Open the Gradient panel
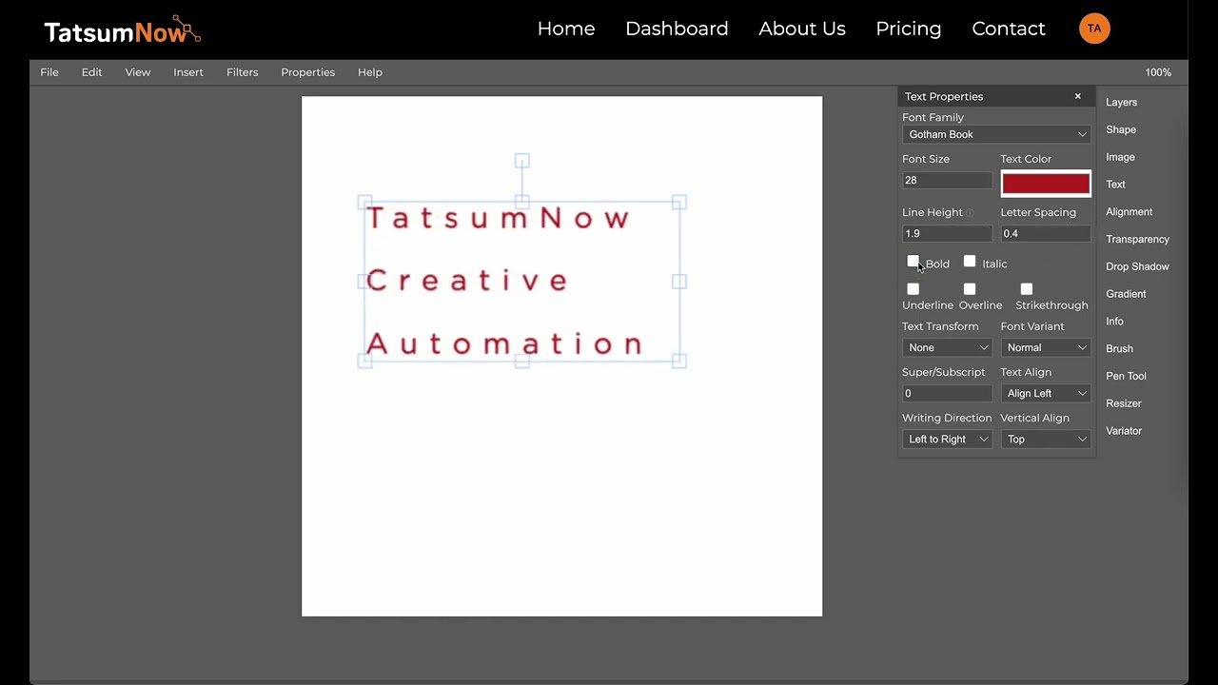Screen dimensions: 1218x685 coord(1126,294)
